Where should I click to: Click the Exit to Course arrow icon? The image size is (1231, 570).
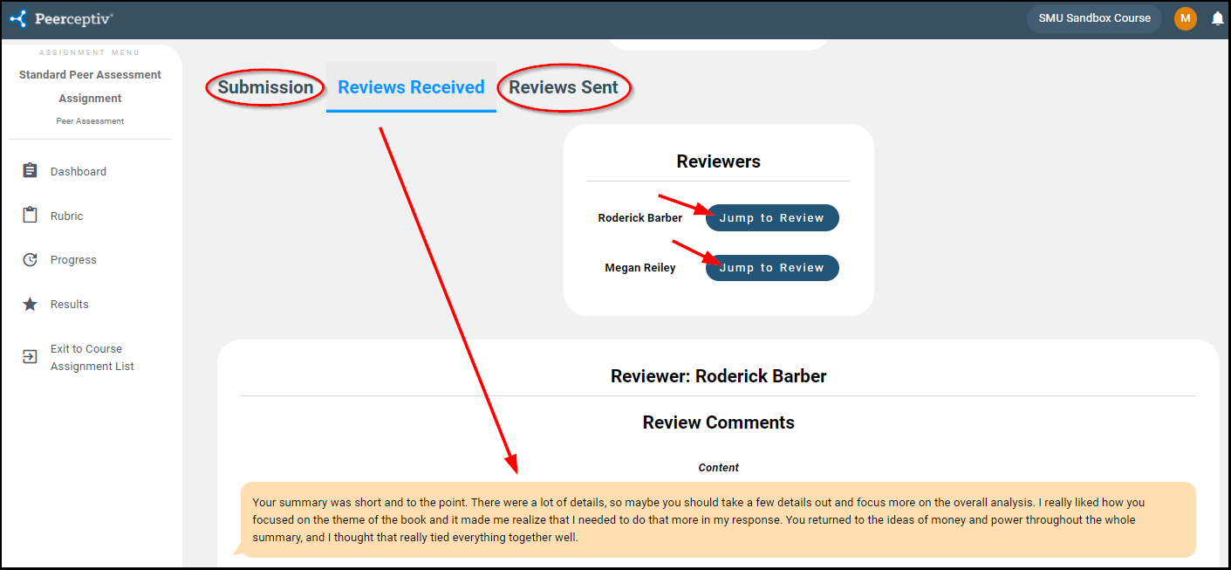tap(31, 357)
